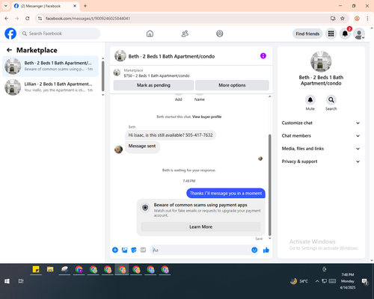Open the Windows Start menu
This screenshot has width=374, height=299.
pos(7,281)
